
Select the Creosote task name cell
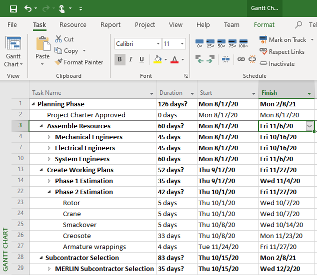point(93,236)
